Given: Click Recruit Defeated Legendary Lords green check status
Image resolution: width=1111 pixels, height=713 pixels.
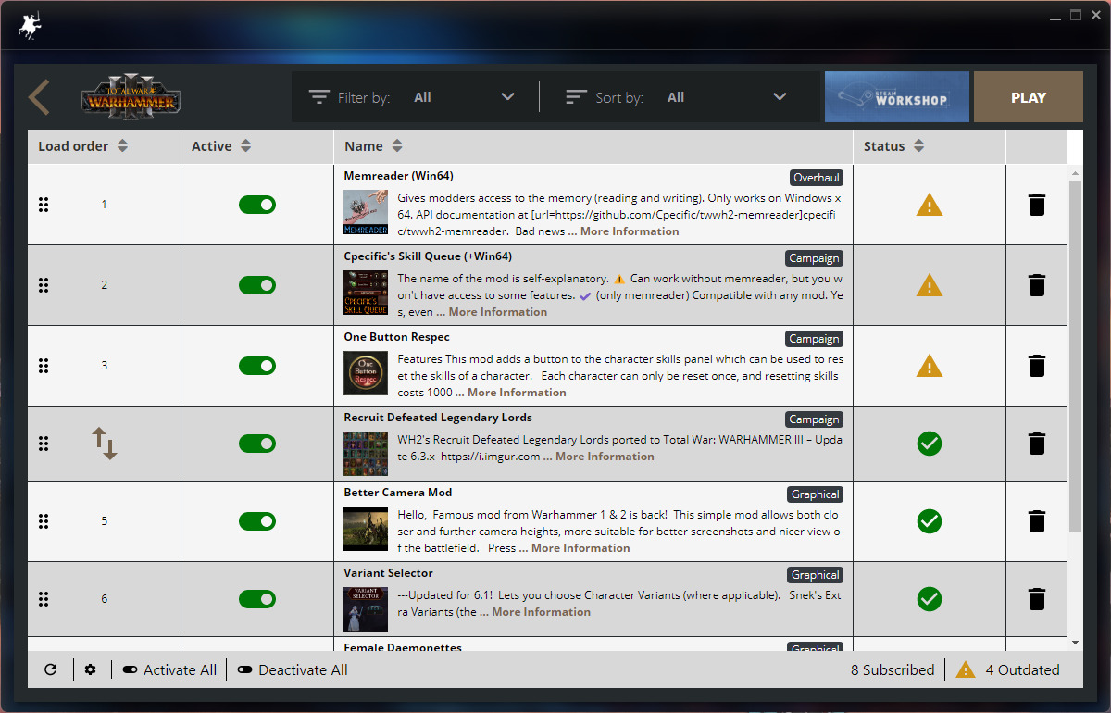Looking at the screenshot, I should [x=930, y=444].
